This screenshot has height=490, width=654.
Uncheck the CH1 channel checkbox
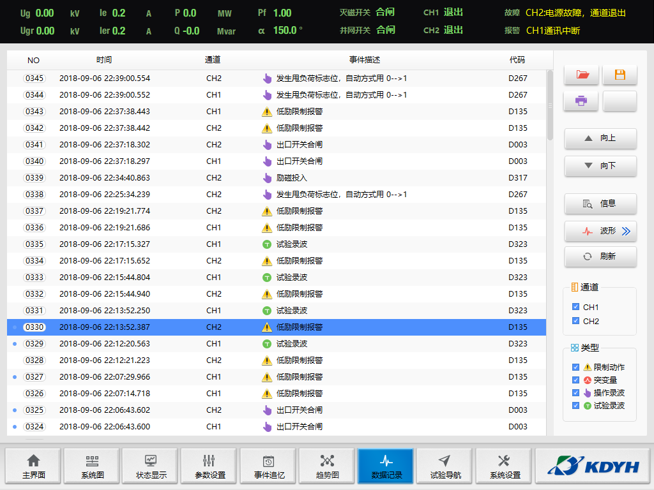click(x=576, y=307)
